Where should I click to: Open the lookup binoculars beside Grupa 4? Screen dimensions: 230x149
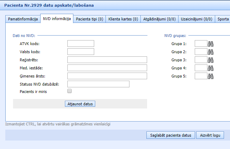211,68
